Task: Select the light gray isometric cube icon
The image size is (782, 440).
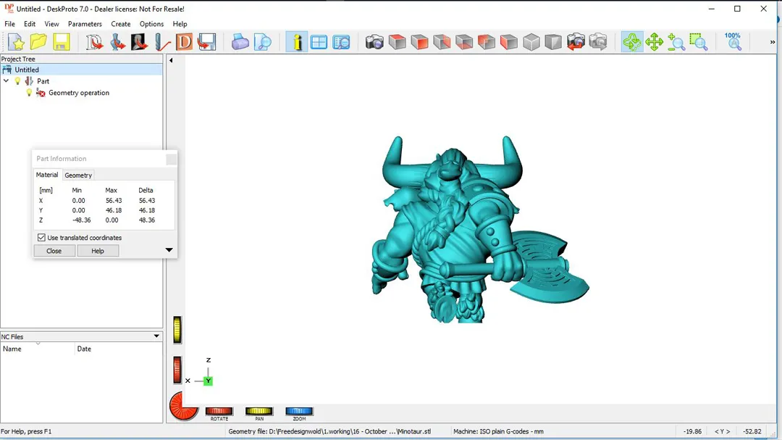Action: point(531,42)
